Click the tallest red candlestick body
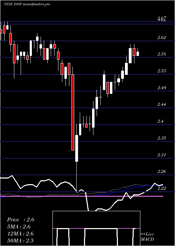 point(73,112)
